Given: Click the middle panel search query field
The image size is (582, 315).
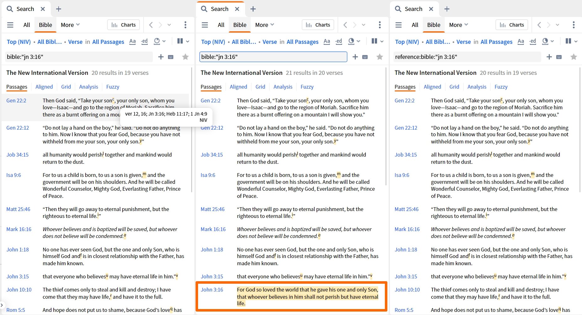Looking at the screenshot, I should click(273, 57).
